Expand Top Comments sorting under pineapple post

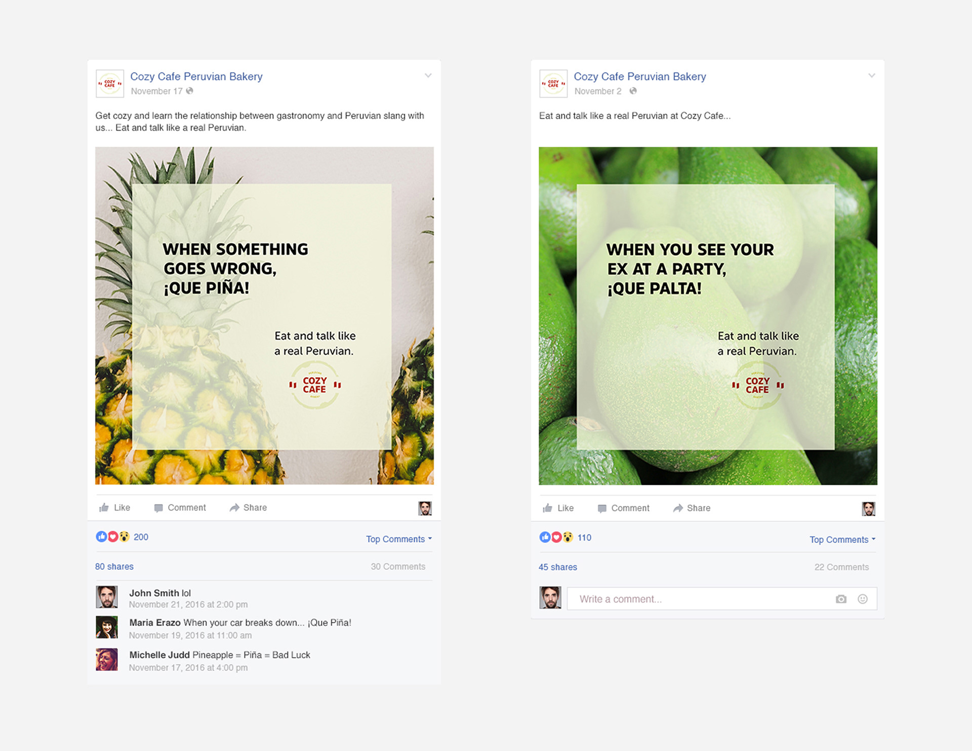coord(399,539)
